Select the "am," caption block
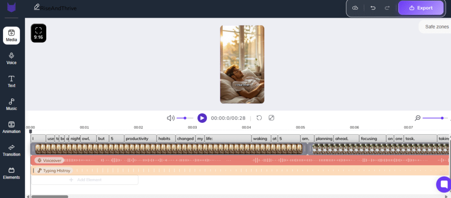 click(307, 139)
